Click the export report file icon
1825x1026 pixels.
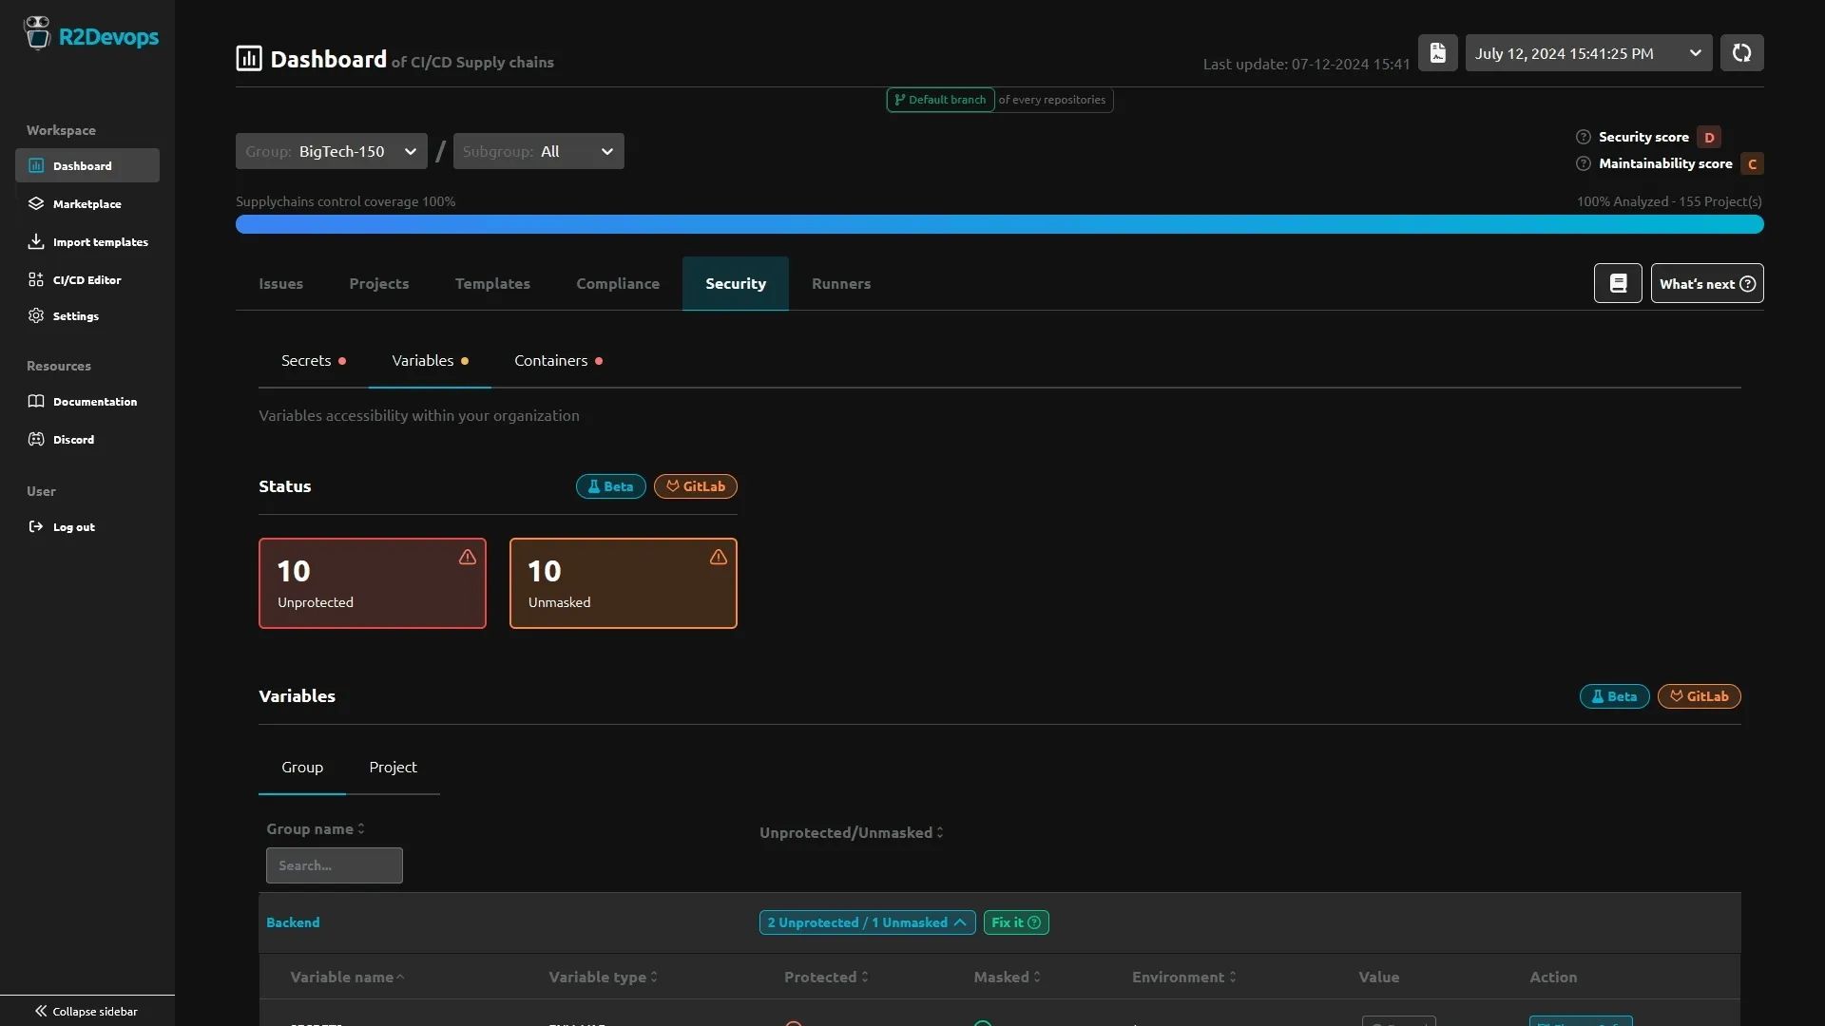(1437, 53)
